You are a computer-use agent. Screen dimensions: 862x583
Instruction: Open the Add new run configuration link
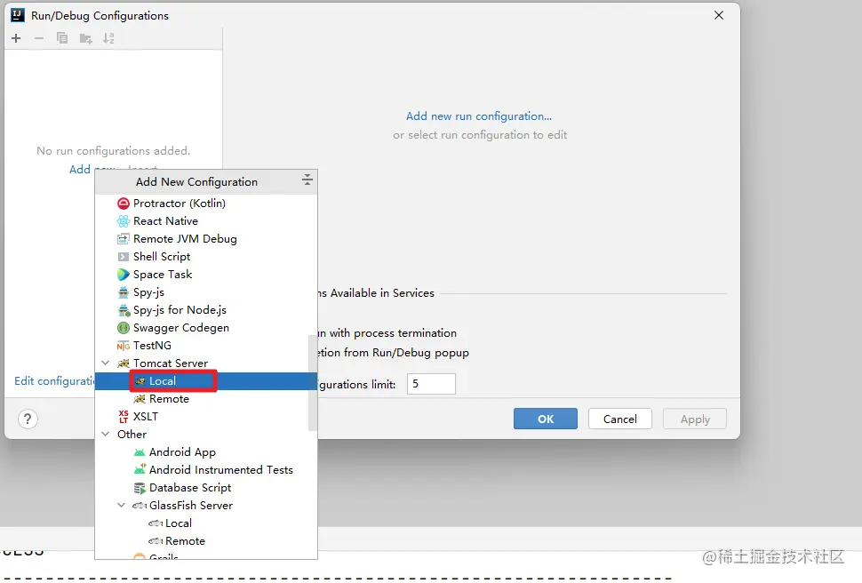tap(479, 116)
